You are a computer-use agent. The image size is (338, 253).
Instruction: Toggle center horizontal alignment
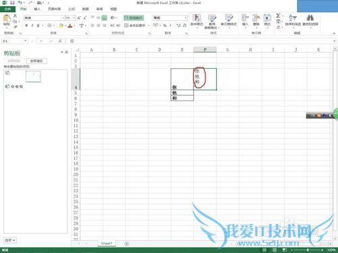tap(99, 26)
